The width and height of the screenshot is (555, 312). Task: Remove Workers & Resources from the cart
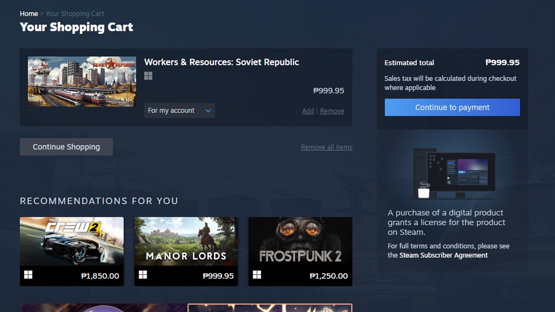(332, 111)
